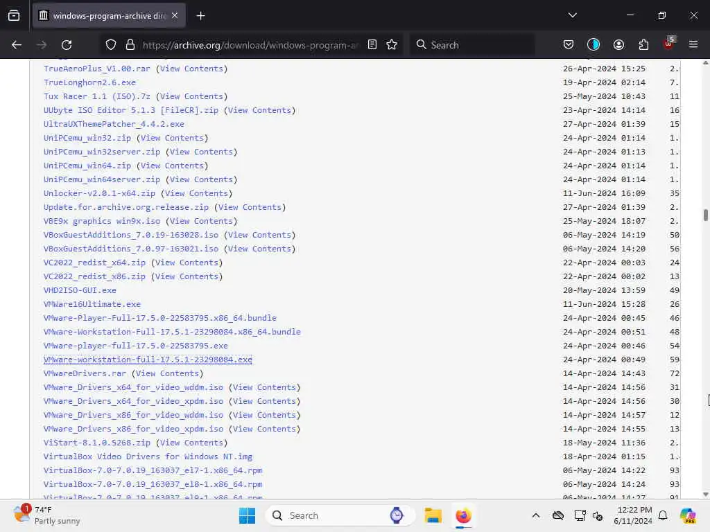The height and width of the screenshot is (532, 710).
Task: Open Firefox application hamburger menu
Action: coord(693,45)
